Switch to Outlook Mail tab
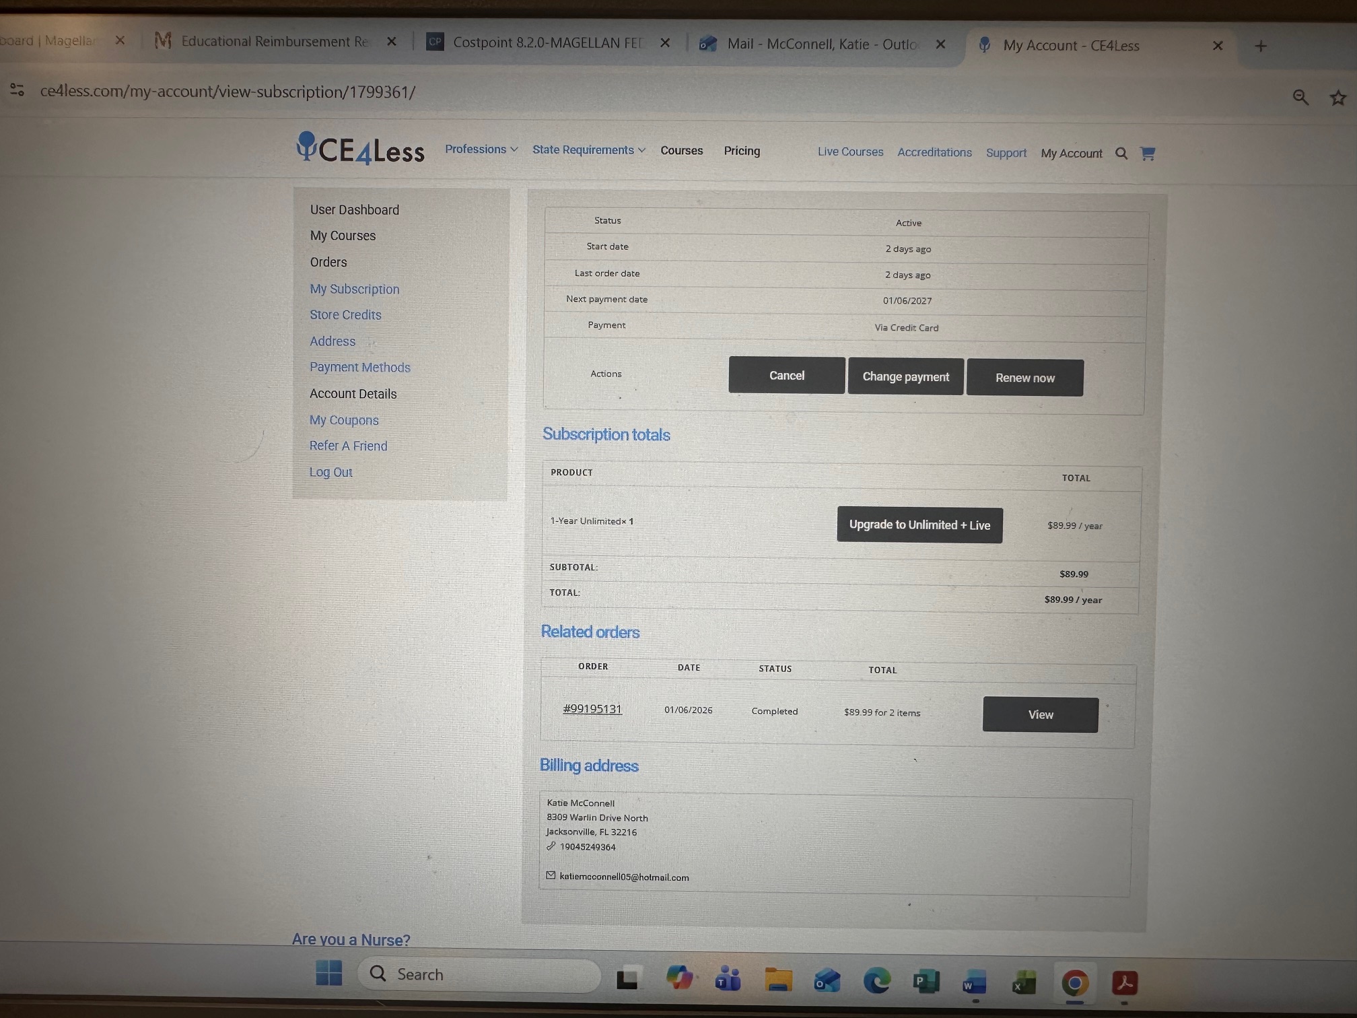Image resolution: width=1357 pixels, height=1018 pixels. (x=821, y=44)
